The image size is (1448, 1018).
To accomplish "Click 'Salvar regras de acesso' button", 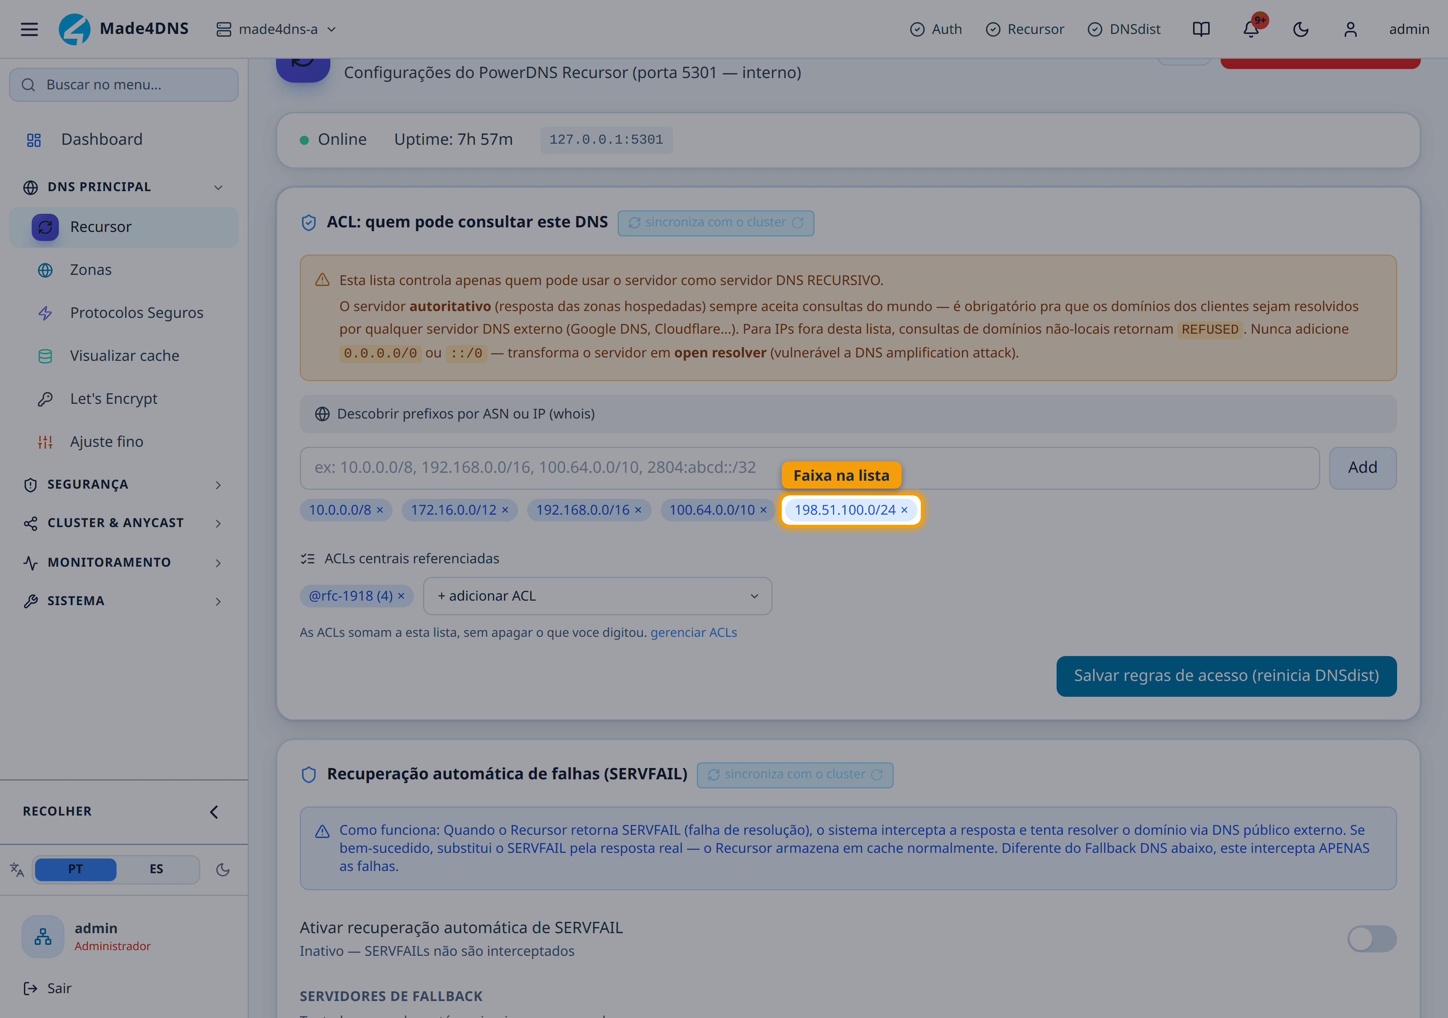I will pyautogui.click(x=1226, y=676).
